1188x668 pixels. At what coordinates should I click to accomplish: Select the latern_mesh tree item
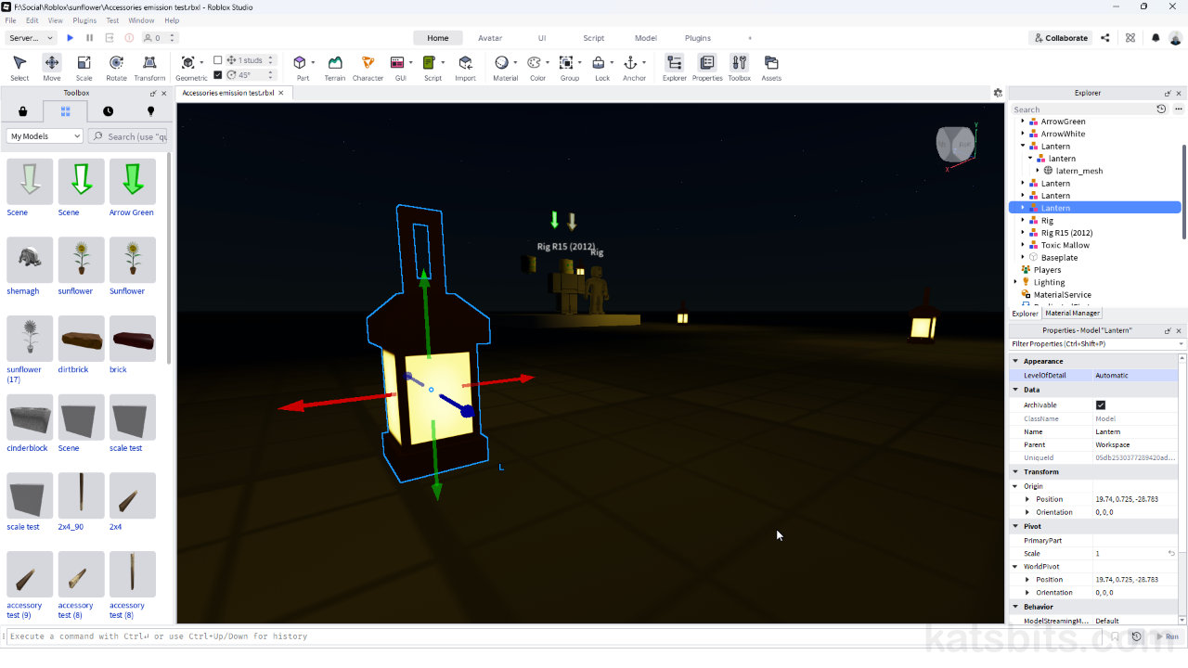1079,171
